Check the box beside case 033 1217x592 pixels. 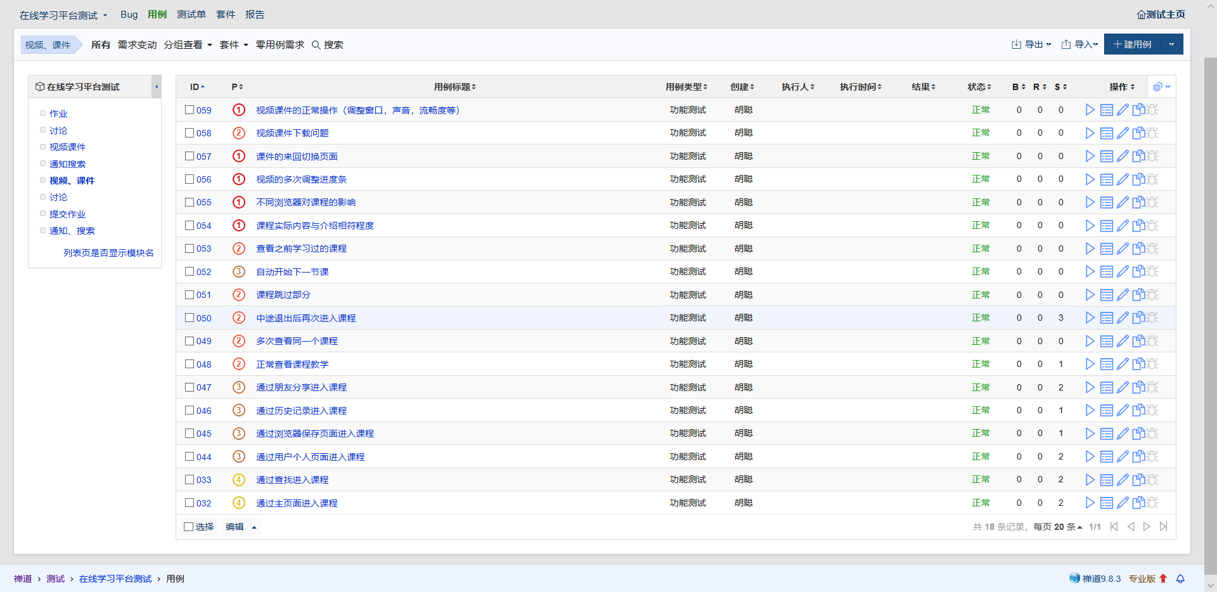[x=190, y=480]
